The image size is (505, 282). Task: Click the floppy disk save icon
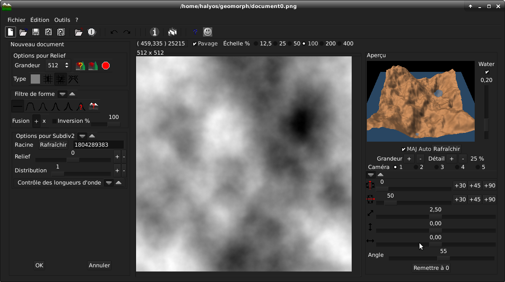tap(36, 32)
